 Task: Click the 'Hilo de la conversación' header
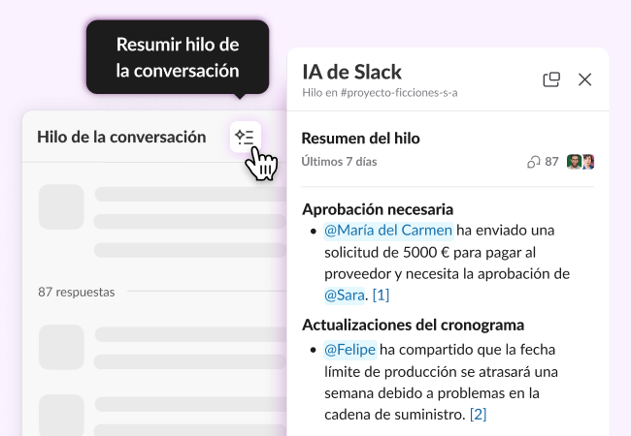pyautogui.click(x=121, y=137)
